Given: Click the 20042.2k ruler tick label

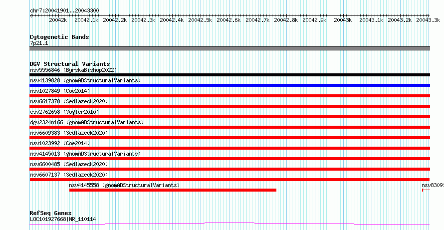Looking at the screenshot, I should pyautogui.click(x=115, y=20).
